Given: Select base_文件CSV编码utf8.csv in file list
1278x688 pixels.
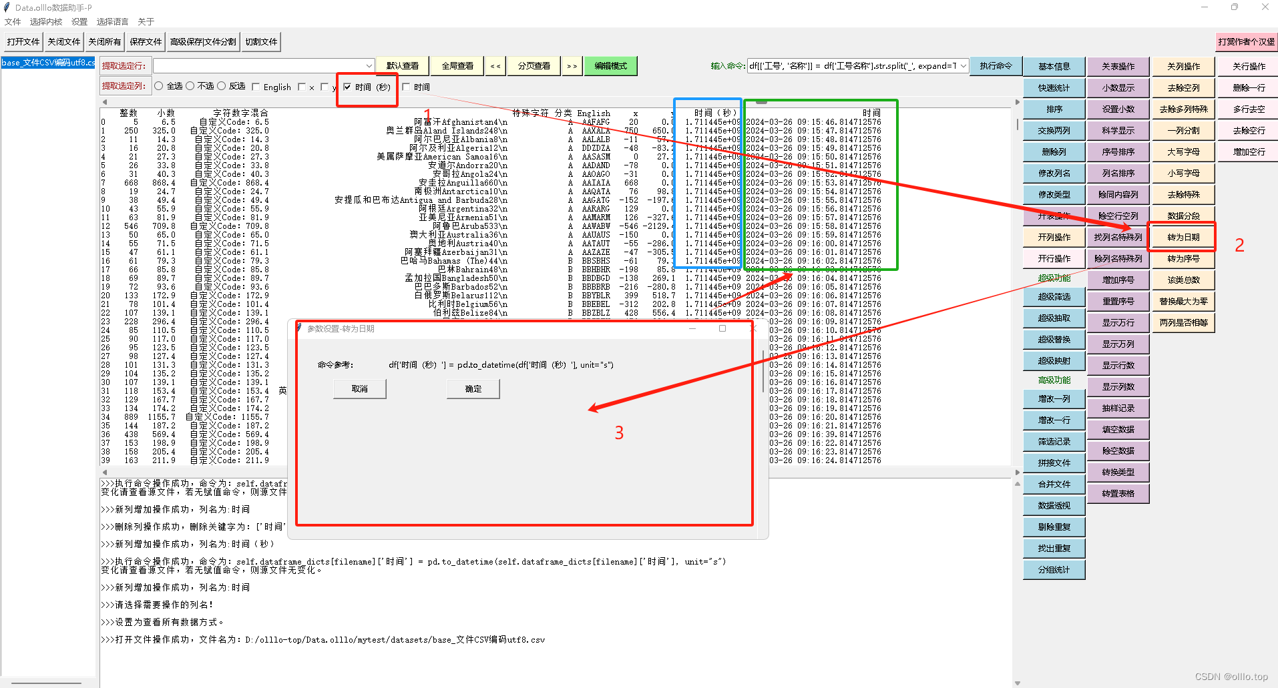Looking at the screenshot, I should 48,63.
